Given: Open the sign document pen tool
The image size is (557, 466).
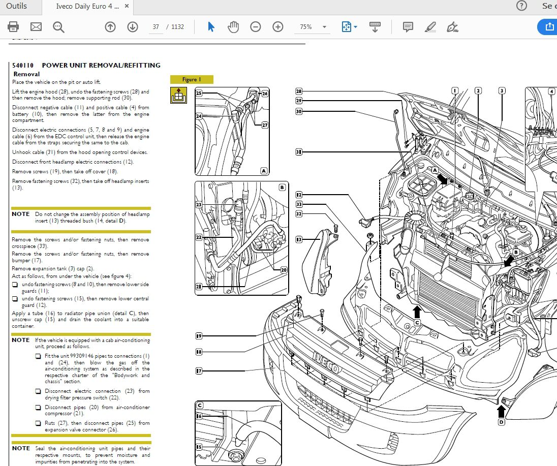Looking at the screenshot, I should point(452,27).
